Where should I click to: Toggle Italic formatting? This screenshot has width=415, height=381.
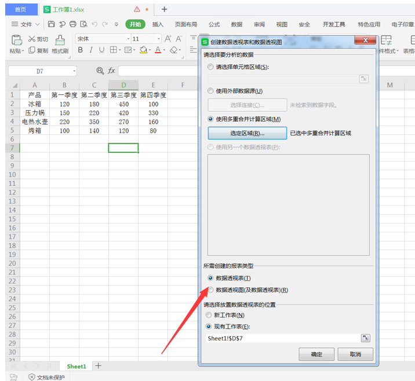click(x=91, y=50)
